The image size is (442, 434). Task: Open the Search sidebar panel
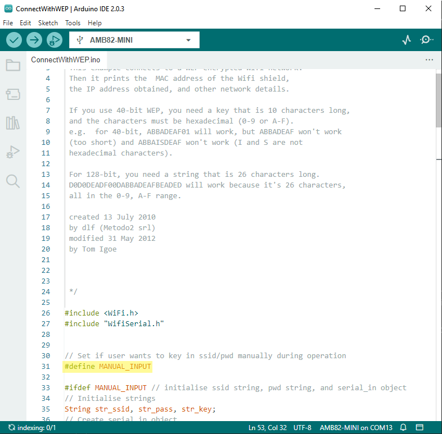click(x=13, y=181)
